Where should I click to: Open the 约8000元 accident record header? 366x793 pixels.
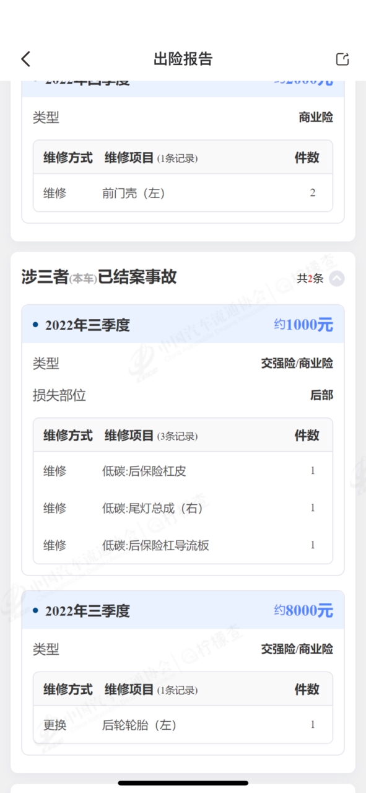point(183,610)
